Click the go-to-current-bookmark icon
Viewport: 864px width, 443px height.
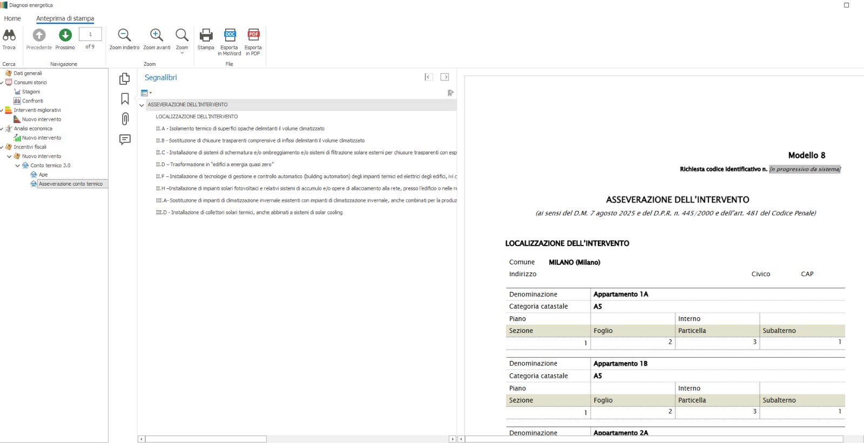(x=450, y=93)
